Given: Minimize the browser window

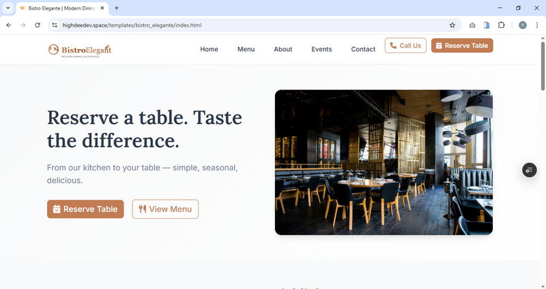Looking at the screenshot, I should click(x=500, y=7).
